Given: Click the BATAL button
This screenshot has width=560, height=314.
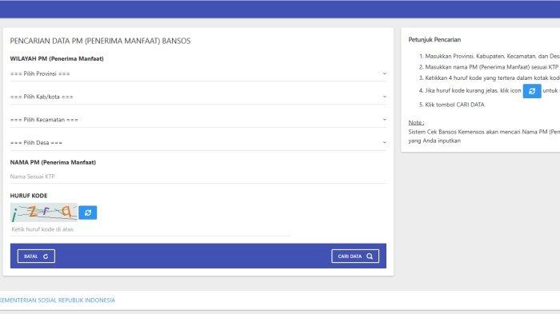Looking at the screenshot, I should click(x=36, y=256).
